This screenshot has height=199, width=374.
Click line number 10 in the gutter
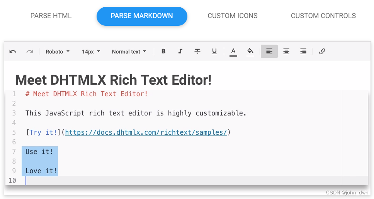coord(12,181)
